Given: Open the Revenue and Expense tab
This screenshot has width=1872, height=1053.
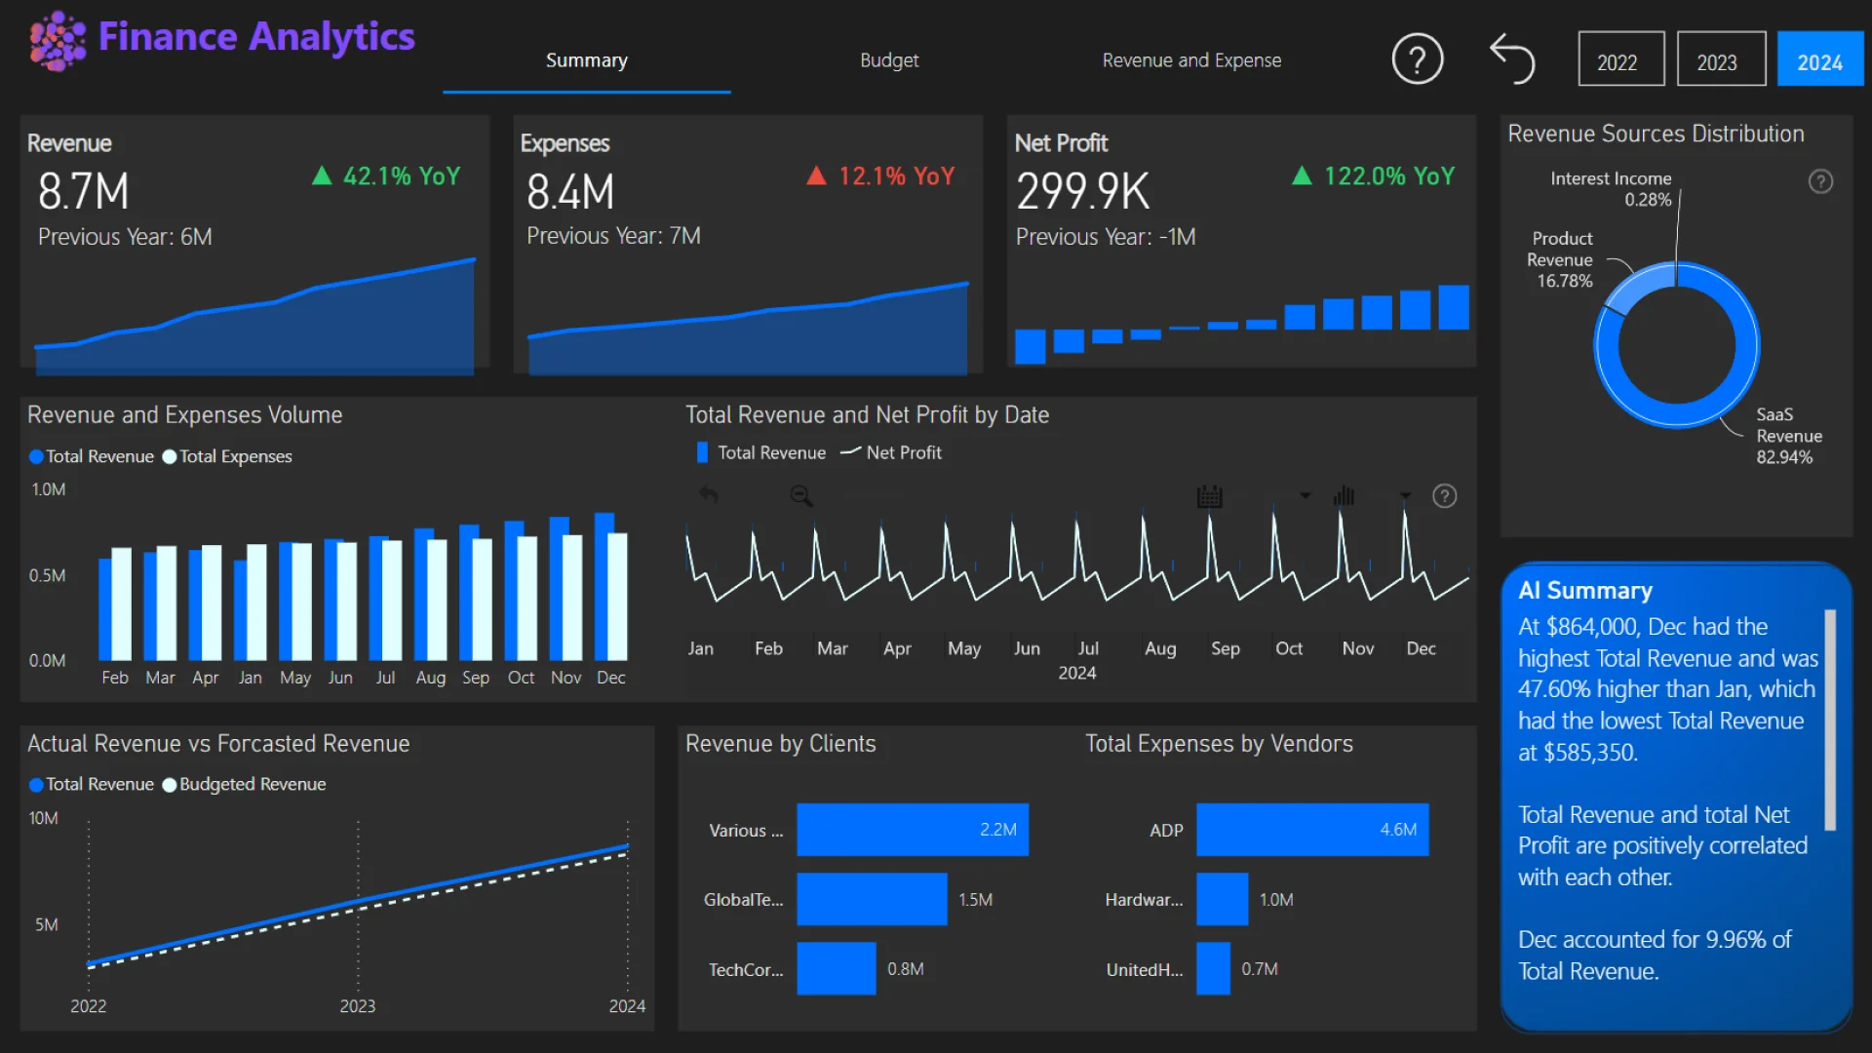Looking at the screenshot, I should point(1191,60).
